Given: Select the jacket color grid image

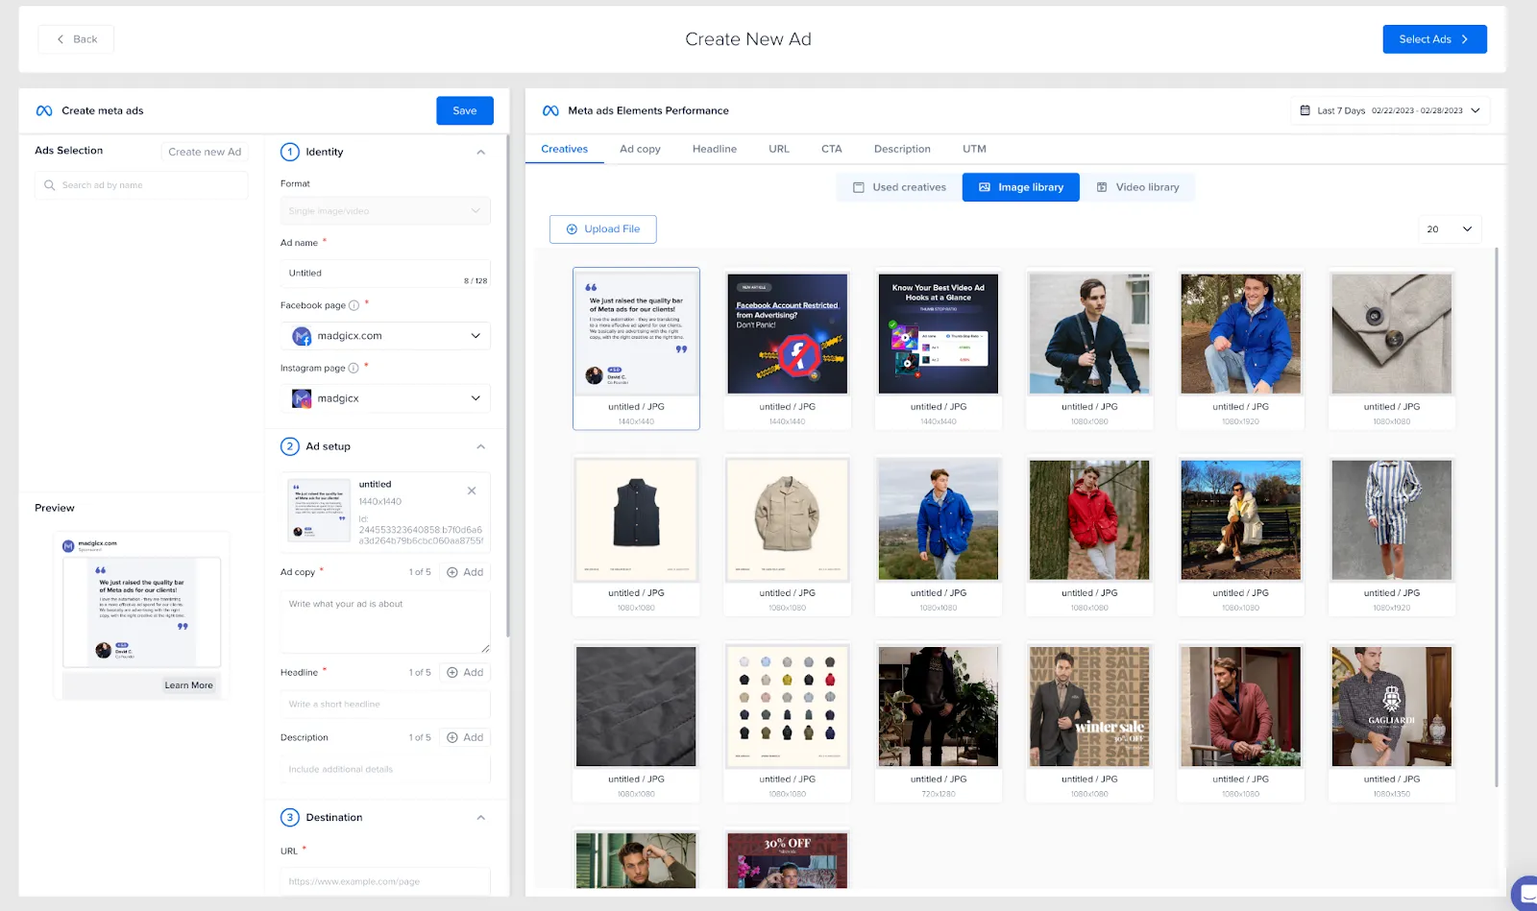Looking at the screenshot, I should pyautogui.click(x=787, y=707).
